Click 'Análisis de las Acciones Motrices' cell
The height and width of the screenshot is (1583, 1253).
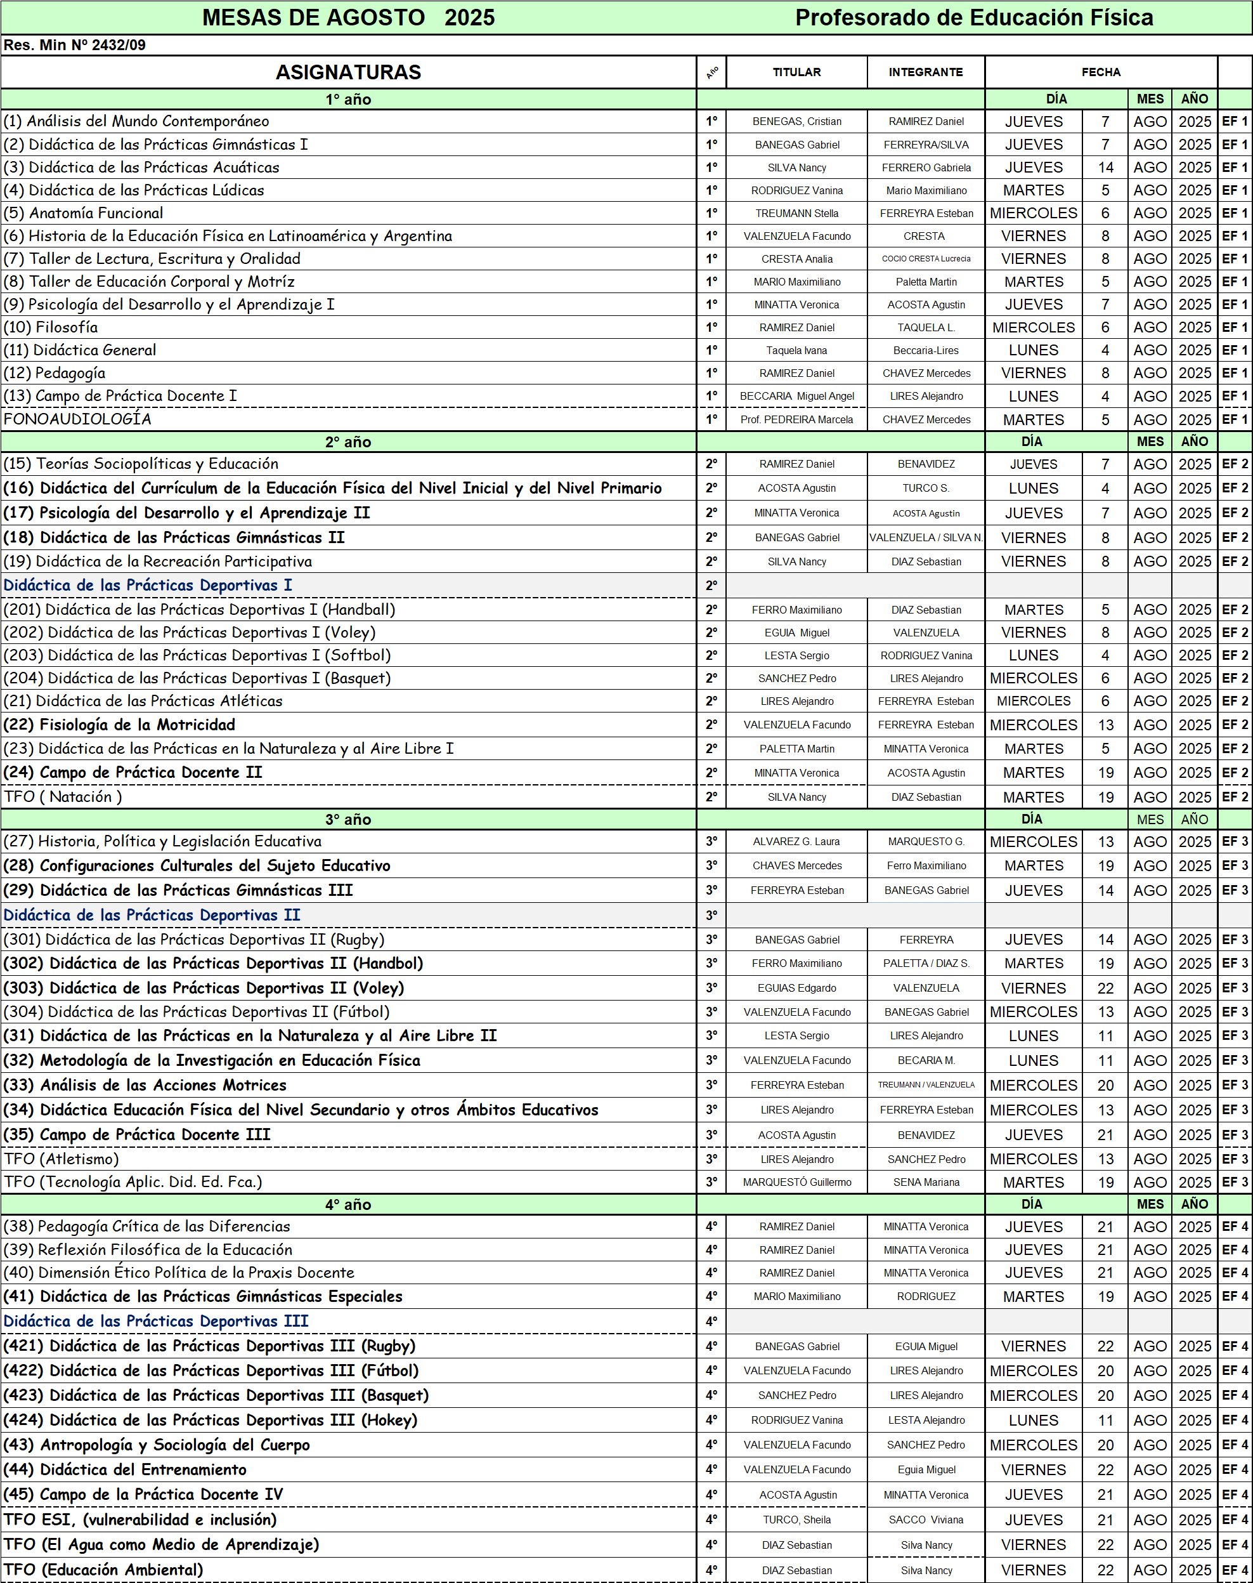pyautogui.click(x=349, y=1085)
